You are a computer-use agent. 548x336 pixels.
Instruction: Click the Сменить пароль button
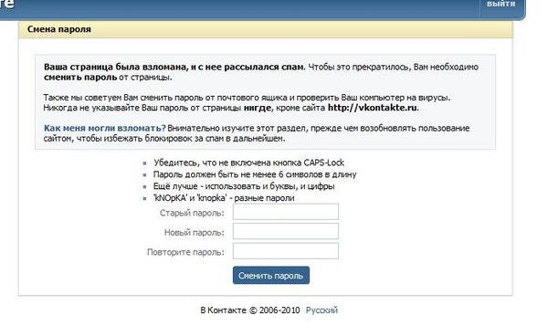click(x=271, y=275)
